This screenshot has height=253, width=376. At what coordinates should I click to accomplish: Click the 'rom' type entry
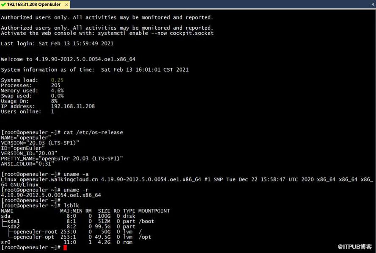(x=128, y=242)
